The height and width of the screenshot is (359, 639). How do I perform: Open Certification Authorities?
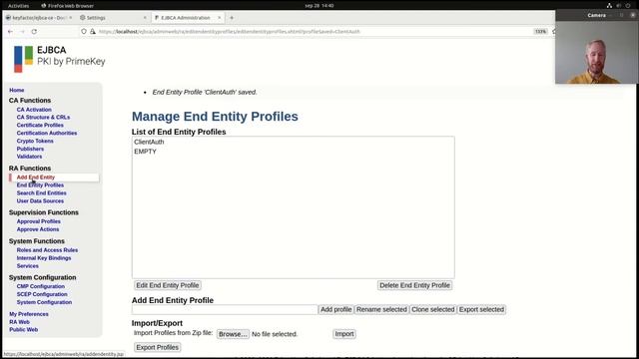tap(47, 133)
